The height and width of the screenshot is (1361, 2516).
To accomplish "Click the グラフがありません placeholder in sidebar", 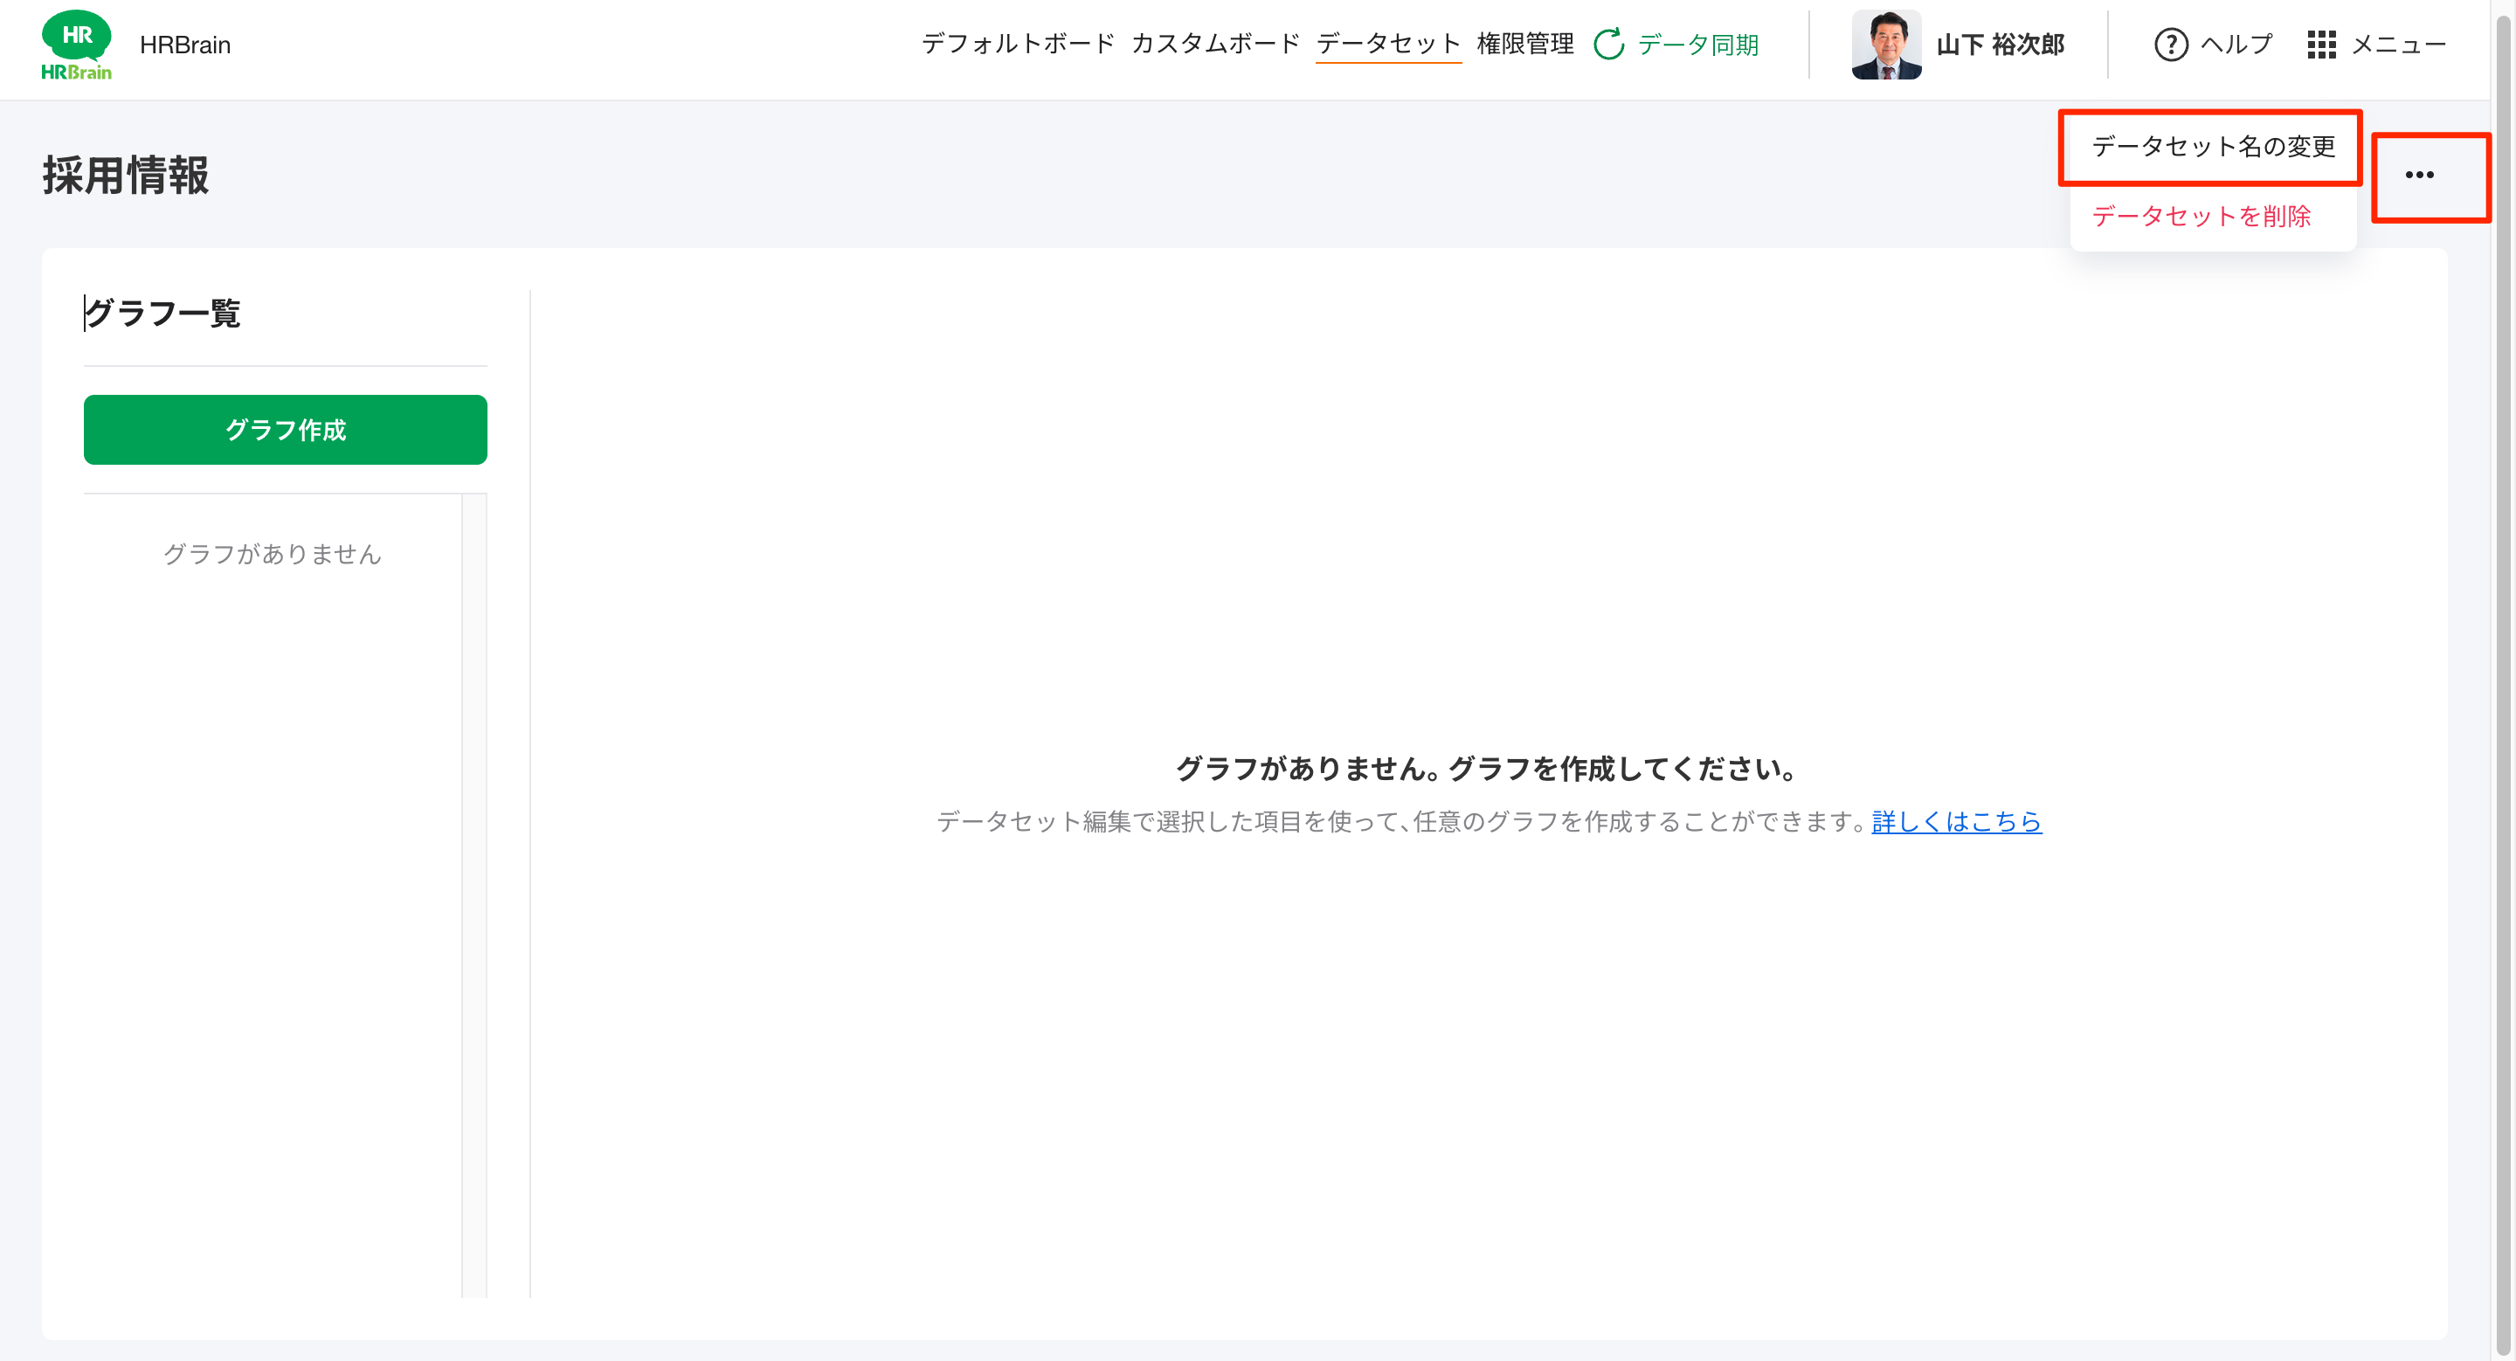I will [272, 554].
